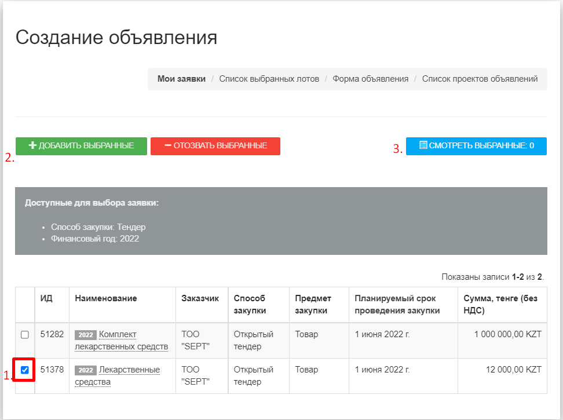Click the 2022 badge beside Комплект лекарственных средств
The image size is (563, 420).
tap(86, 335)
